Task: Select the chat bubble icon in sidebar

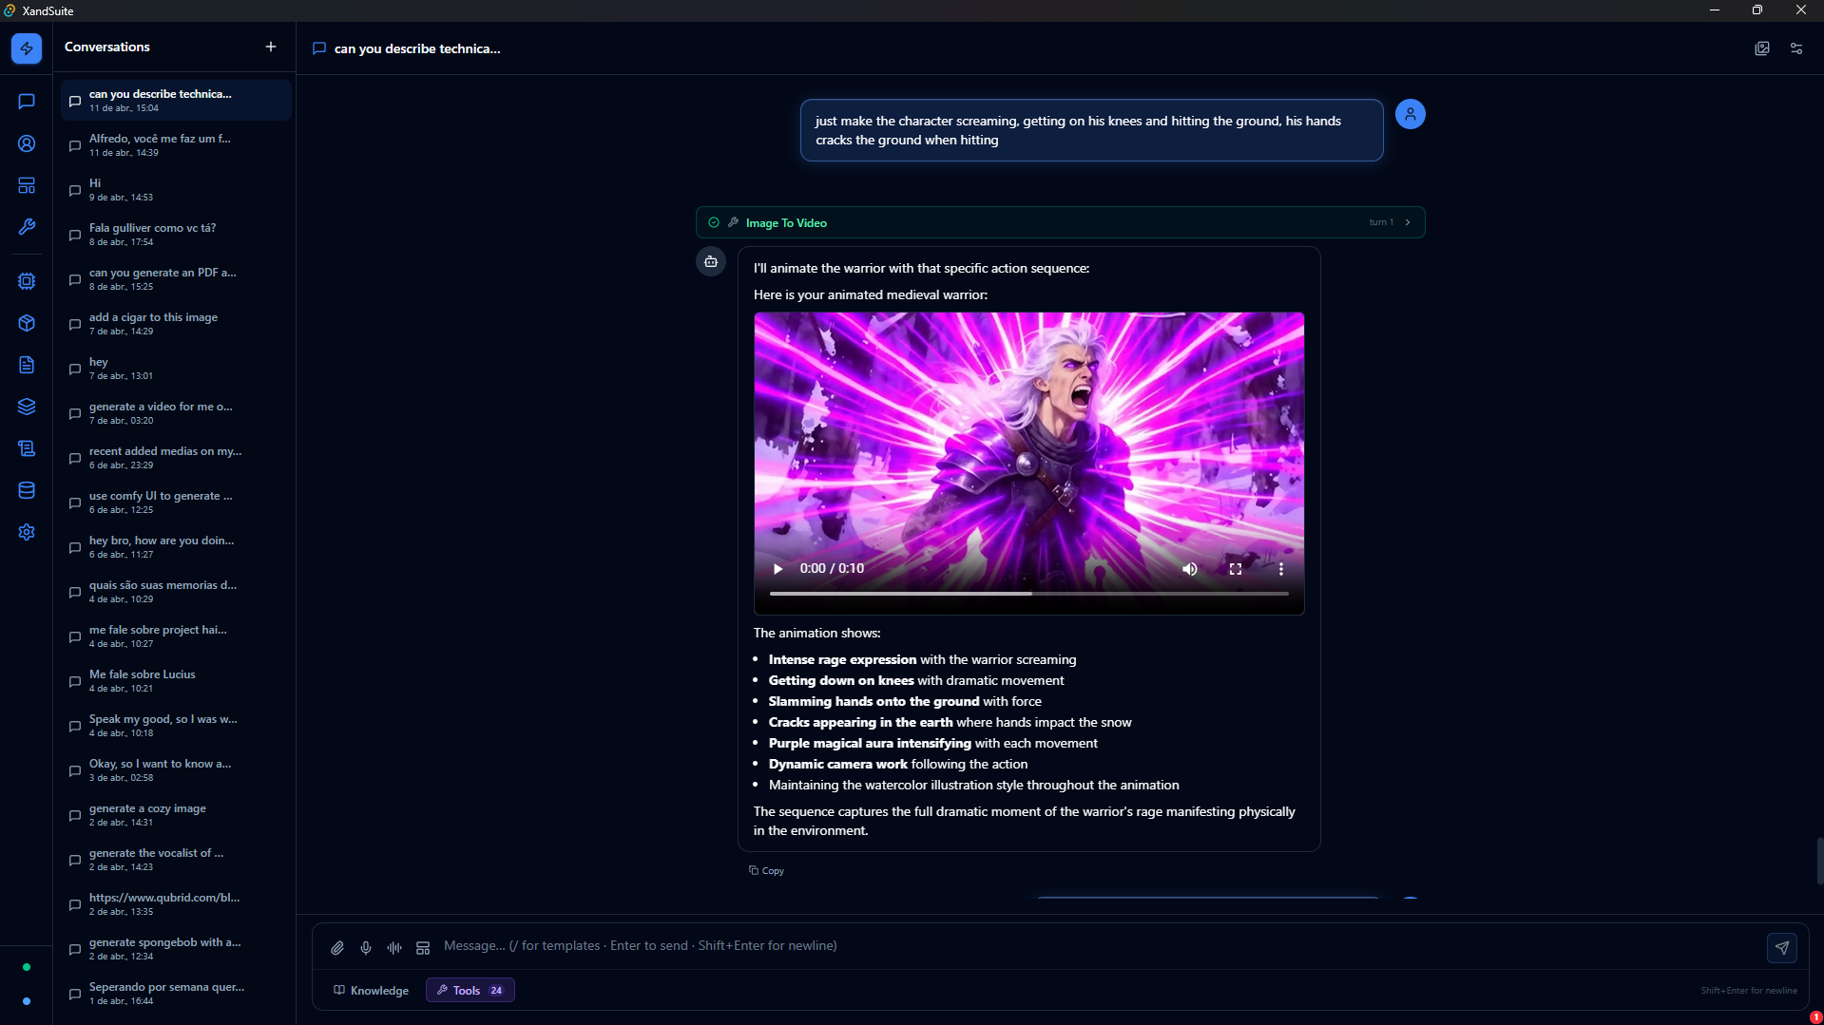Action: [x=26, y=102]
